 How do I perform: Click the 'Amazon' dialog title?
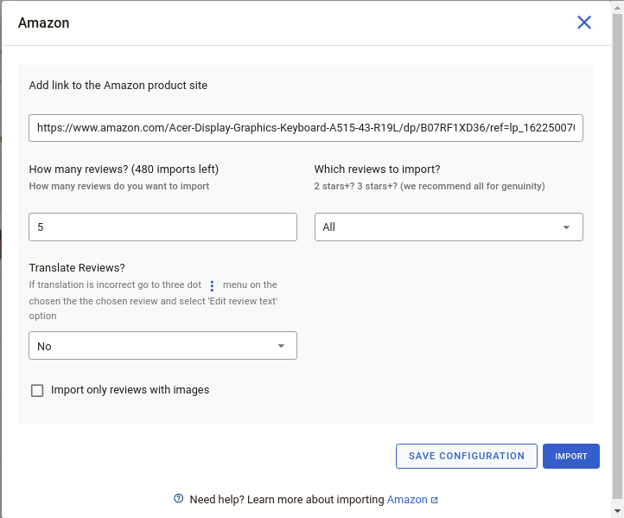tap(44, 22)
